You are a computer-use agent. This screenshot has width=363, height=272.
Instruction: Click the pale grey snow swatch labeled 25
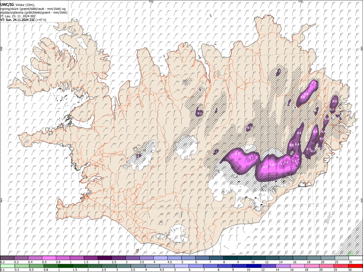pyautogui.click(x=341, y=258)
